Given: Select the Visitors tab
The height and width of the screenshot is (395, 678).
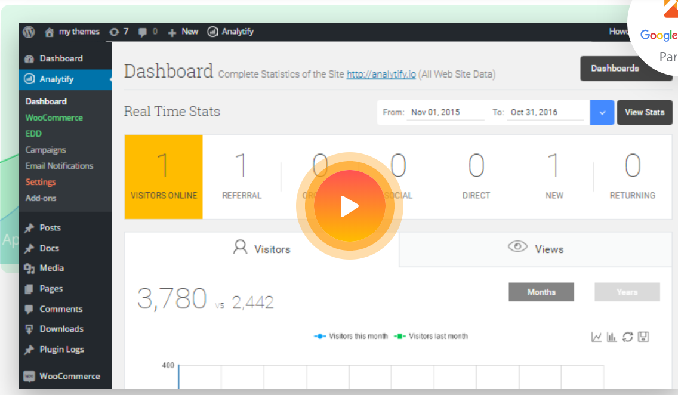Looking at the screenshot, I should point(261,249).
